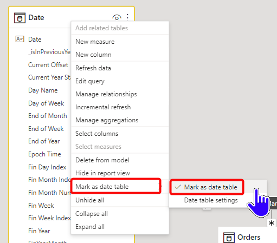The width and height of the screenshot is (277, 243).
Task: Select the End of Month field
Action: click(48, 116)
